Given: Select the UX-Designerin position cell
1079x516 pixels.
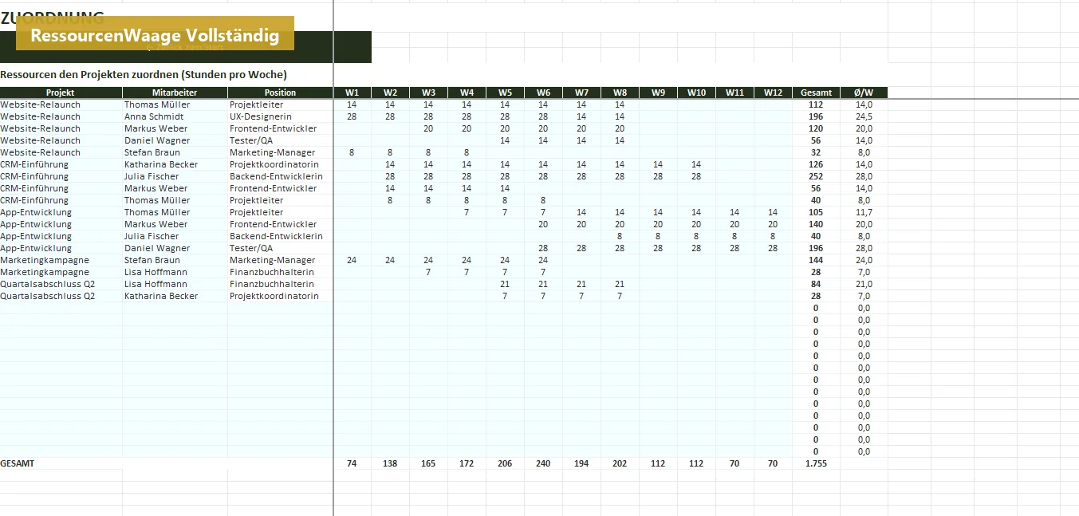Looking at the screenshot, I should point(280,116).
